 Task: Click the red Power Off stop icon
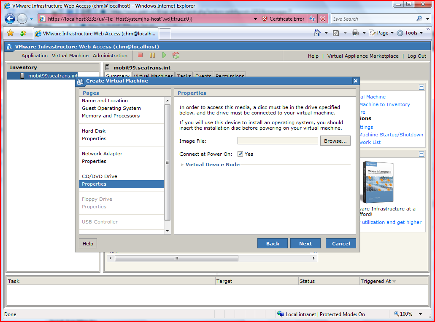(140, 55)
